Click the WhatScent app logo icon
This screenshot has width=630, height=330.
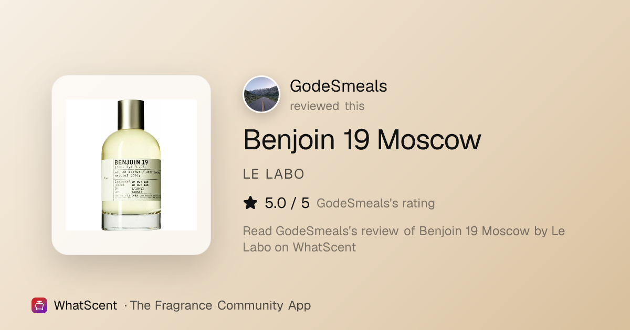coord(39,305)
